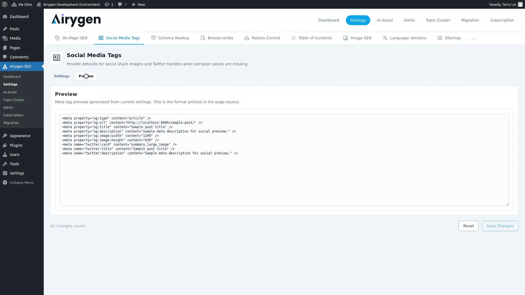The image size is (525, 295).
Task: Click the Table of Contents list icon
Action: [x=294, y=38]
